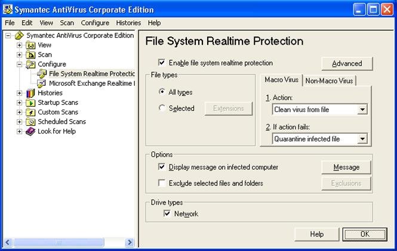Expand the Histories tree node
Image resolution: width=397 pixels, height=251 pixels.
pyautogui.click(x=19, y=93)
